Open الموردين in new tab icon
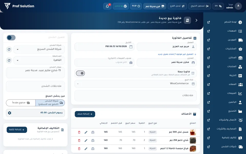 pos(209,40)
